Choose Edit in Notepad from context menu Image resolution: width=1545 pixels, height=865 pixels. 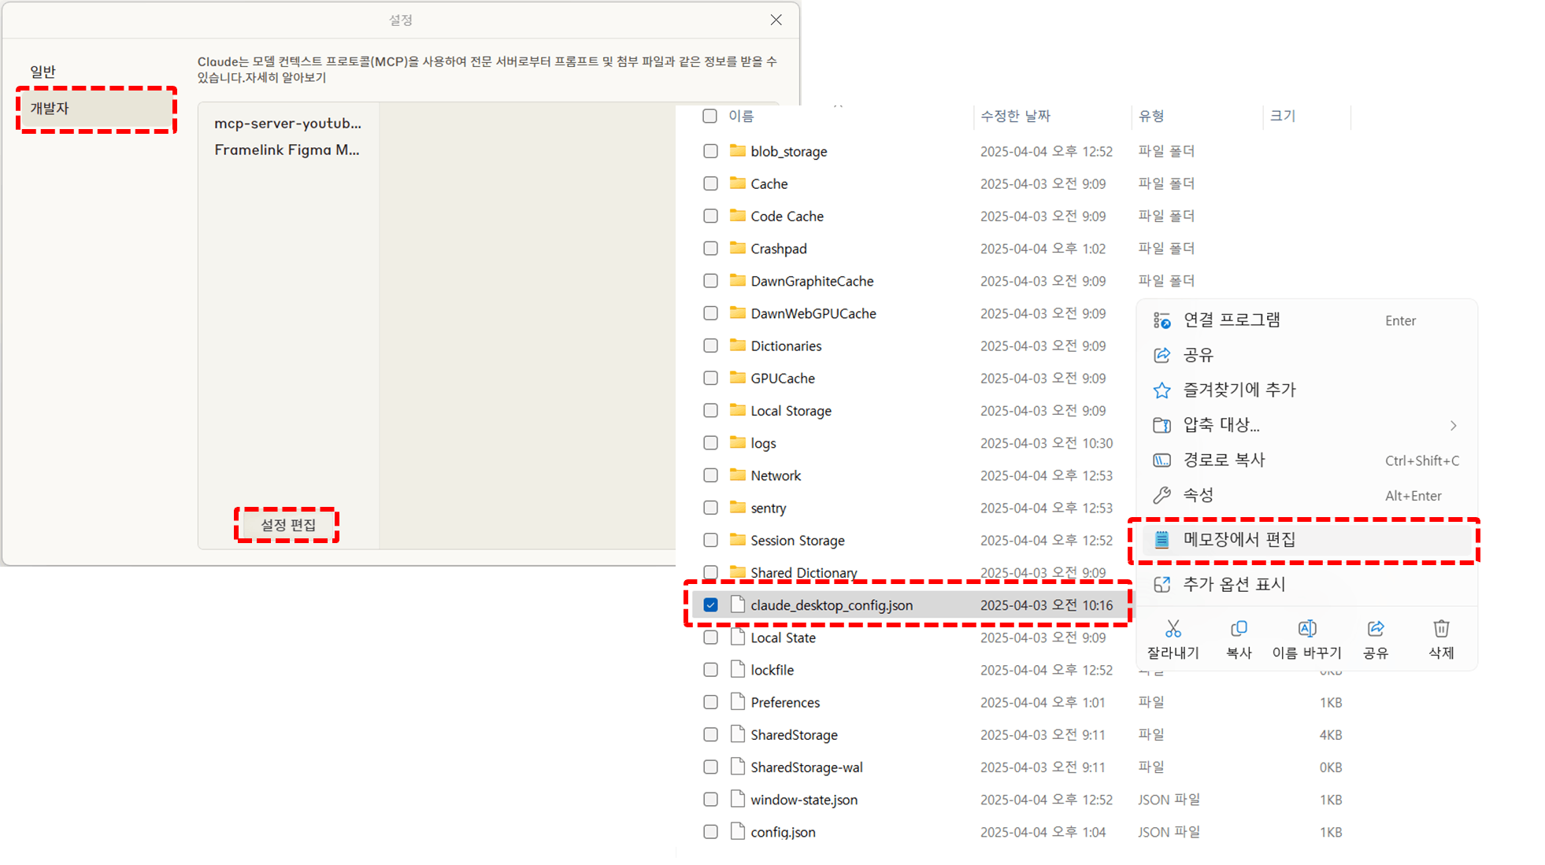tap(1239, 540)
